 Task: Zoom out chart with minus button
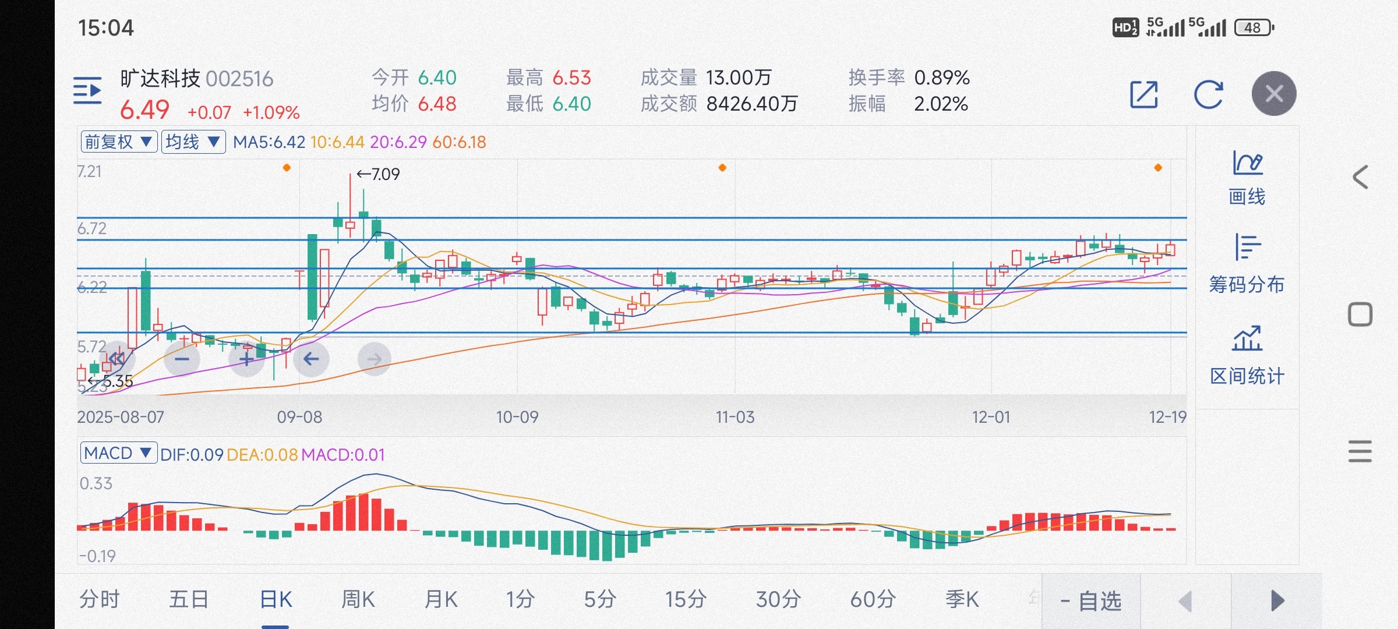pos(182,359)
